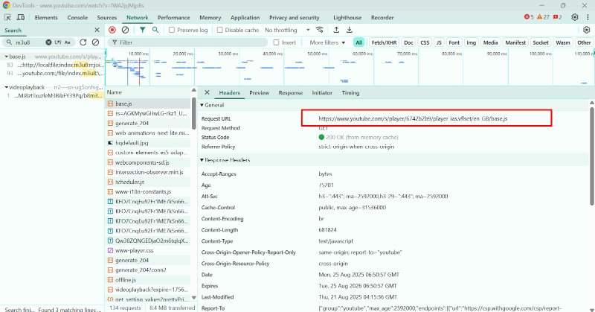Switch to the Response tab of request
This screenshot has width=595, height=312.
(291, 93)
